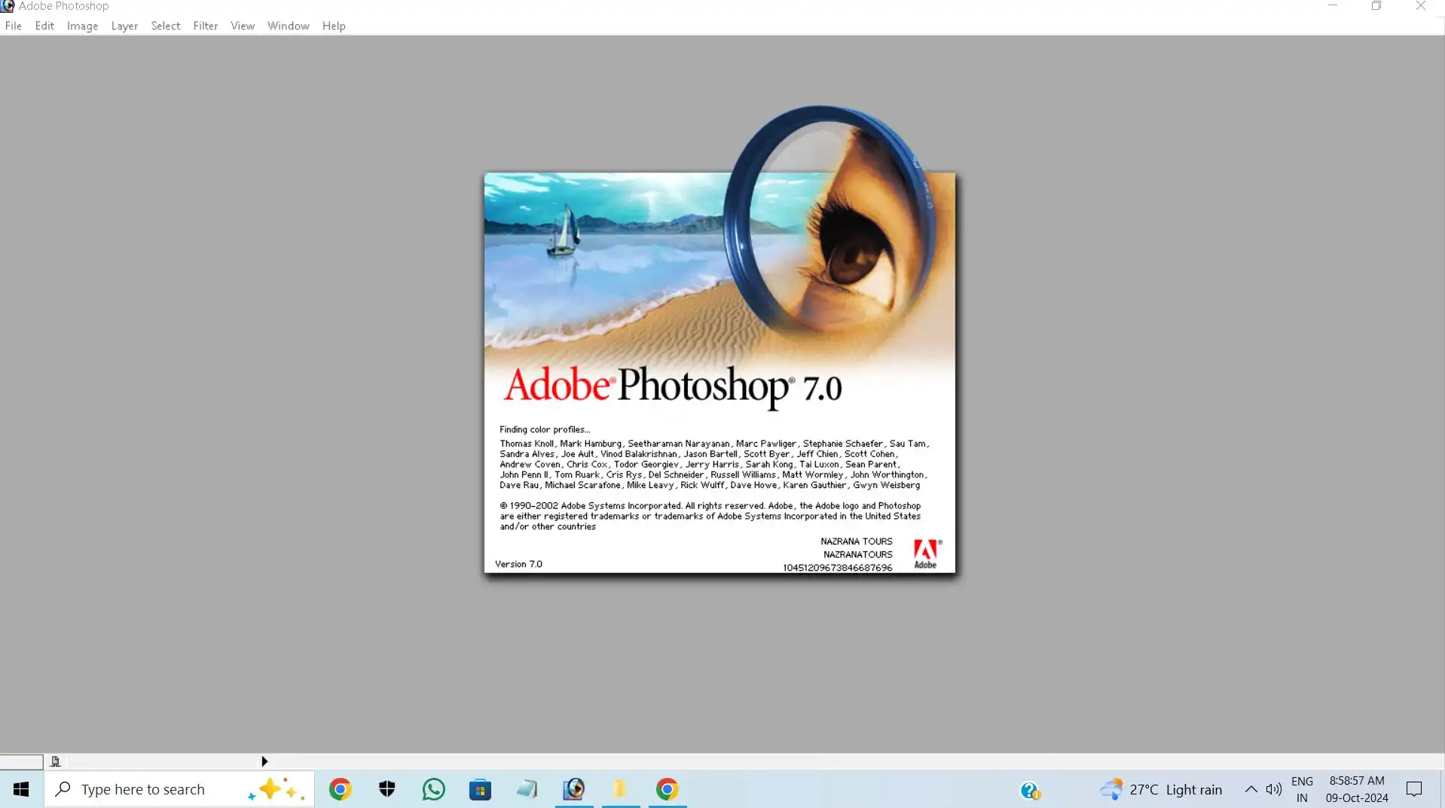Click the volume speaker icon
The image size is (1445, 808).
point(1273,789)
